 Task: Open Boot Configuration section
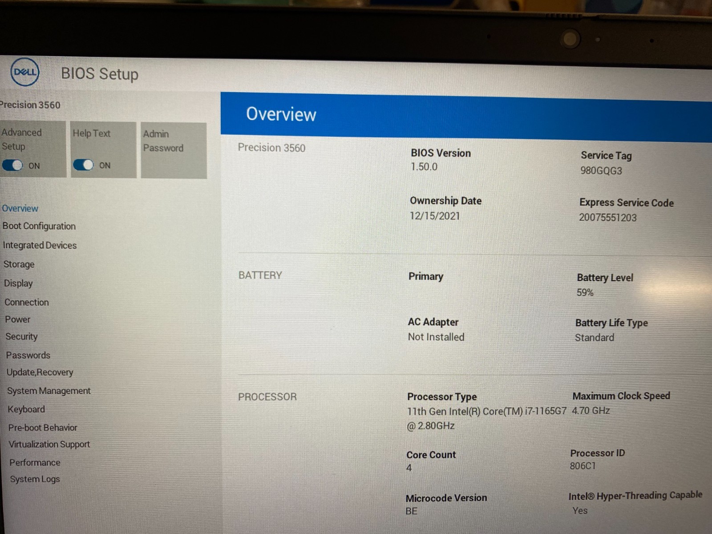pos(39,226)
